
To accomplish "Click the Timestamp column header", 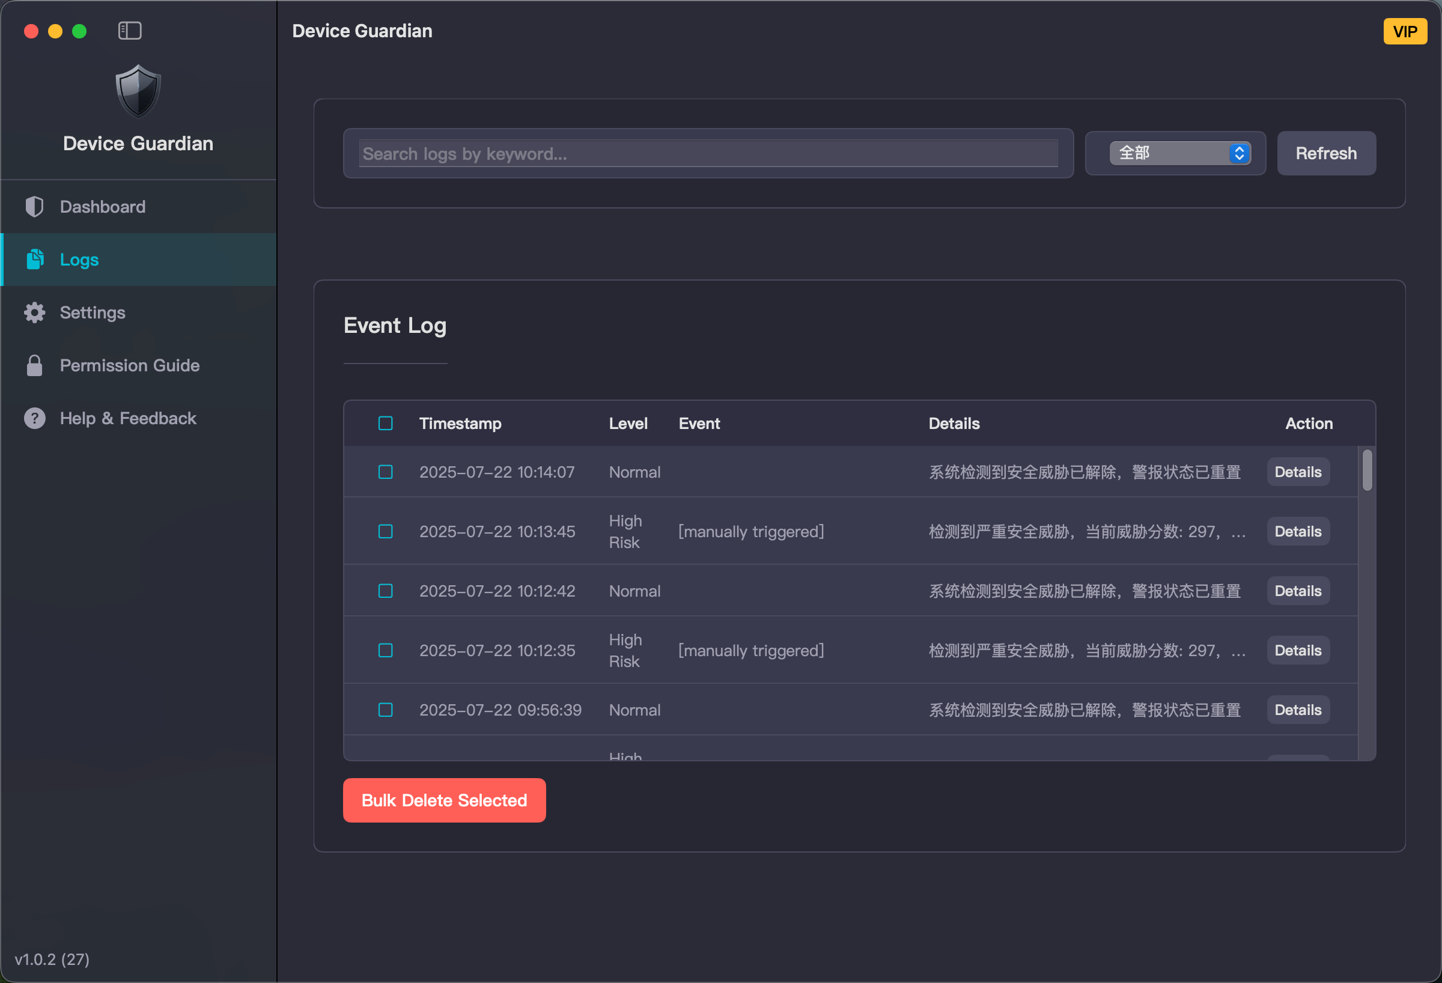I will 460,423.
